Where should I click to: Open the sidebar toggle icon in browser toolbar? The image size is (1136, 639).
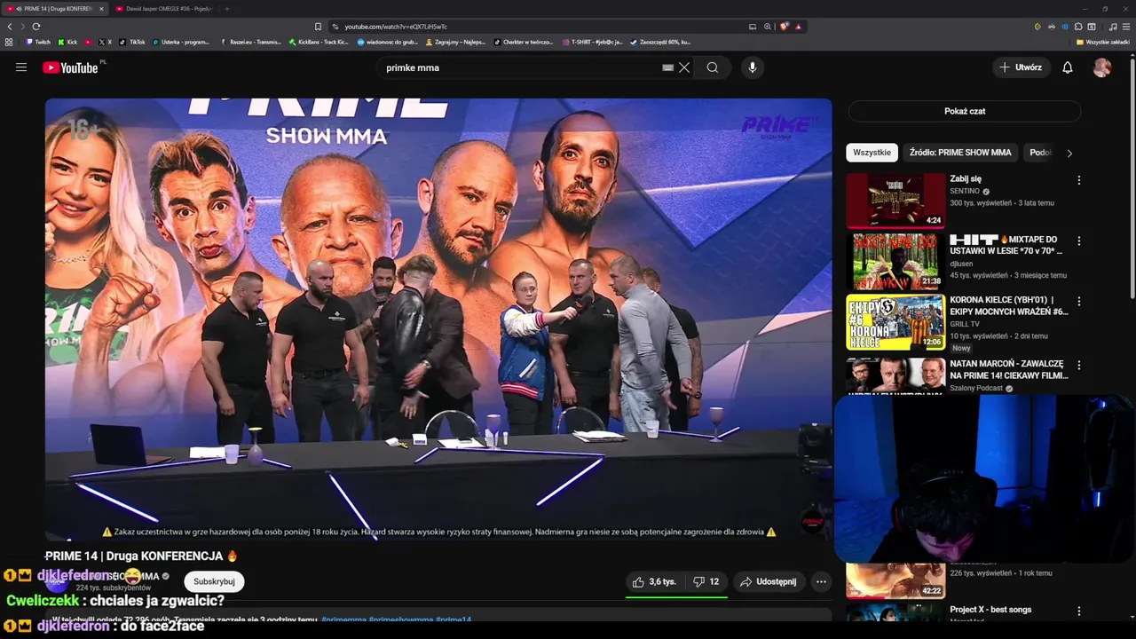[1092, 27]
